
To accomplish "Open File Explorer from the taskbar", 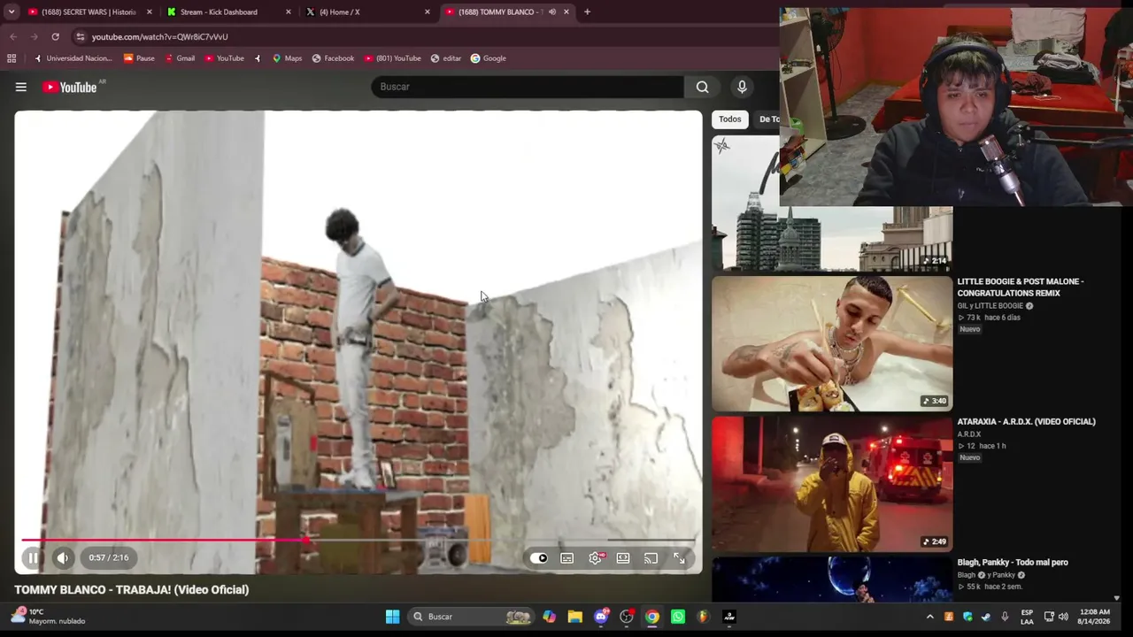I will 575,617.
